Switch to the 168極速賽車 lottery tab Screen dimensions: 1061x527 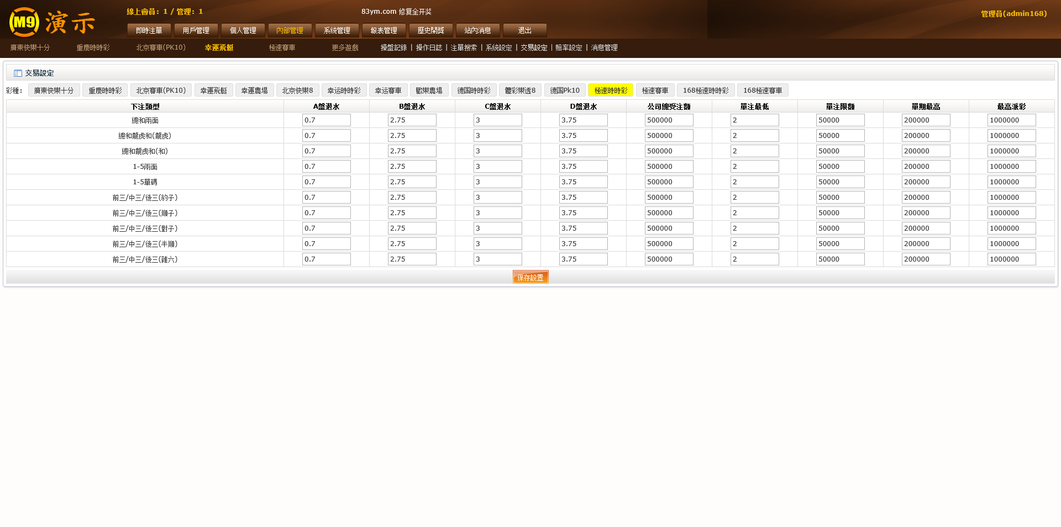[x=762, y=91]
